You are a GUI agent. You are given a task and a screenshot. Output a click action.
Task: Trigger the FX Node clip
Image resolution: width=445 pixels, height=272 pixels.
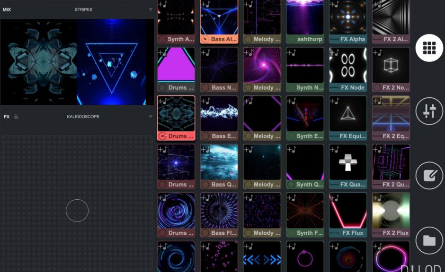pyautogui.click(x=347, y=66)
